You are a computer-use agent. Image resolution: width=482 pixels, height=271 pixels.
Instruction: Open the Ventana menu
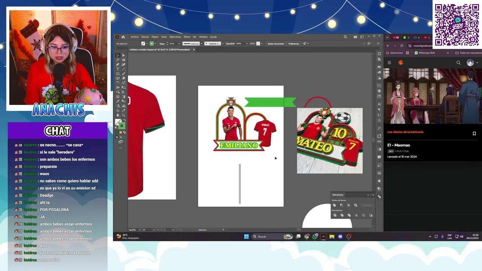point(203,37)
